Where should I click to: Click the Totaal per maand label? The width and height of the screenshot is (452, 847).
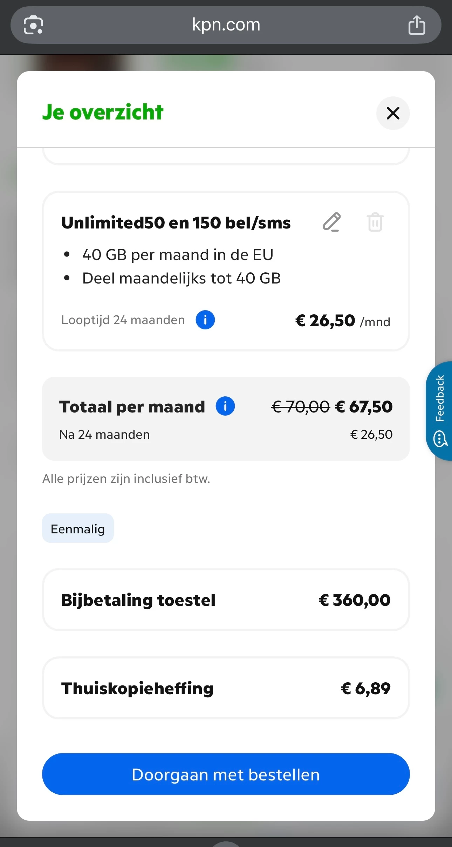(132, 407)
